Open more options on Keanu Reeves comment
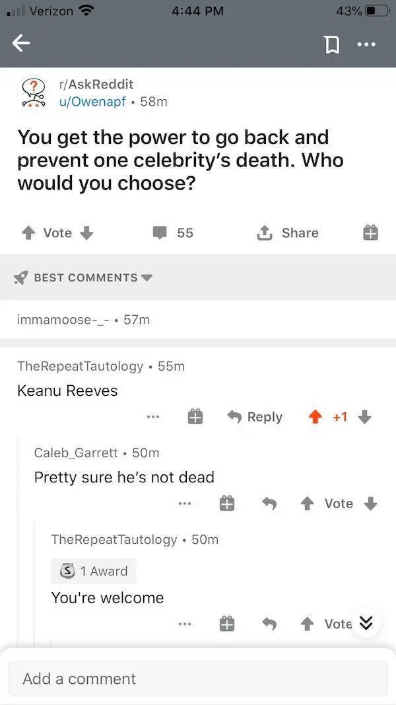Screen dimensions: 396x705 click(x=152, y=417)
